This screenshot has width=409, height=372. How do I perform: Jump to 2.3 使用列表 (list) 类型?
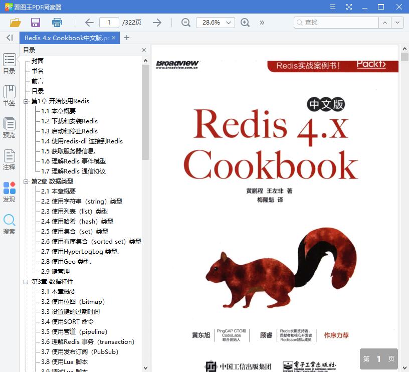pyautogui.click(x=74, y=211)
